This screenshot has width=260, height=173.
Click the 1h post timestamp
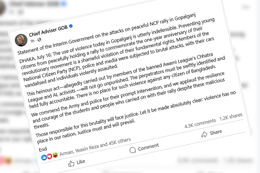click(x=32, y=41)
